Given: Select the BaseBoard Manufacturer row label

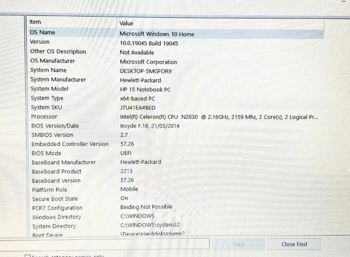Looking at the screenshot, I should (64, 163).
